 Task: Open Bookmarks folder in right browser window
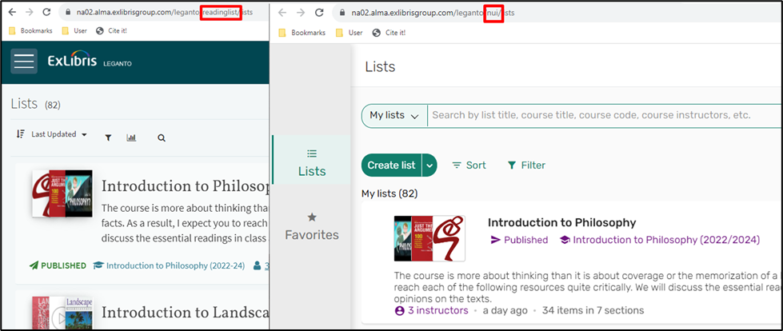(x=302, y=33)
